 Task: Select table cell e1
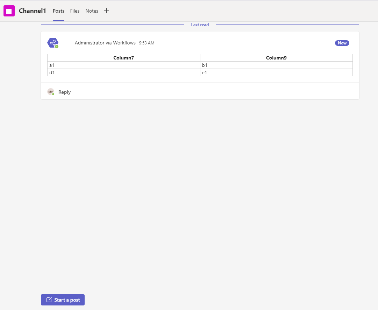pos(276,72)
